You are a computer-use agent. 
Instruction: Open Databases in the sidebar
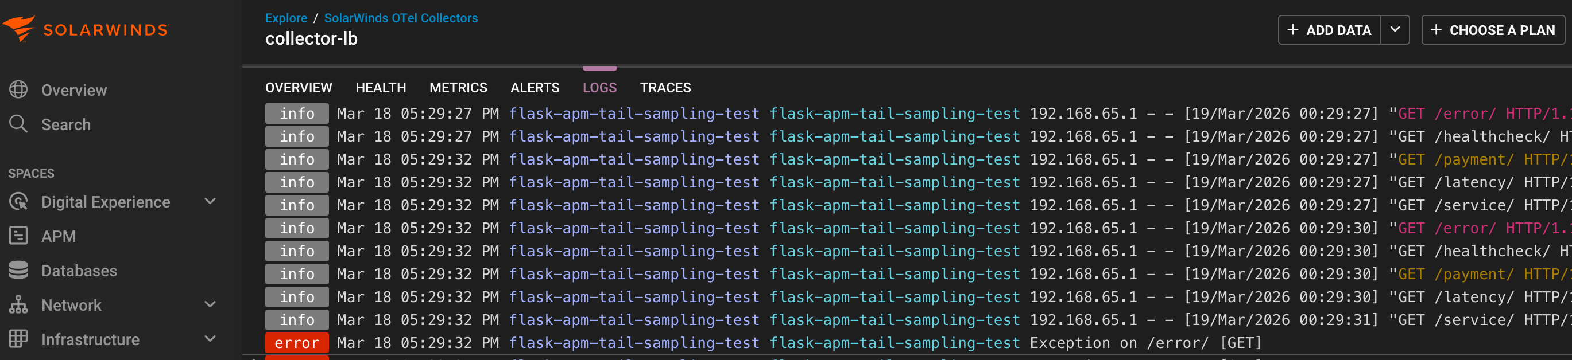point(79,271)
